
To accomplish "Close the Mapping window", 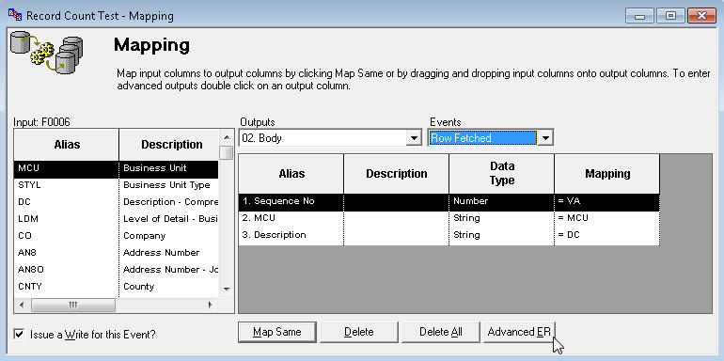I will (x=701, y=15).
